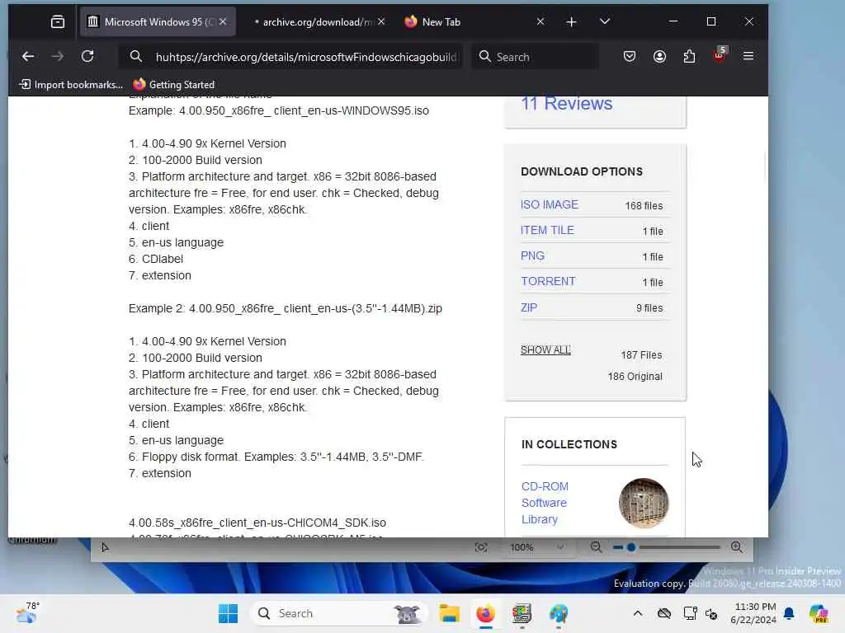Screen dimensions: 845x633
Task: Open the notification bell icon
Action: click(x=789, y=613)
